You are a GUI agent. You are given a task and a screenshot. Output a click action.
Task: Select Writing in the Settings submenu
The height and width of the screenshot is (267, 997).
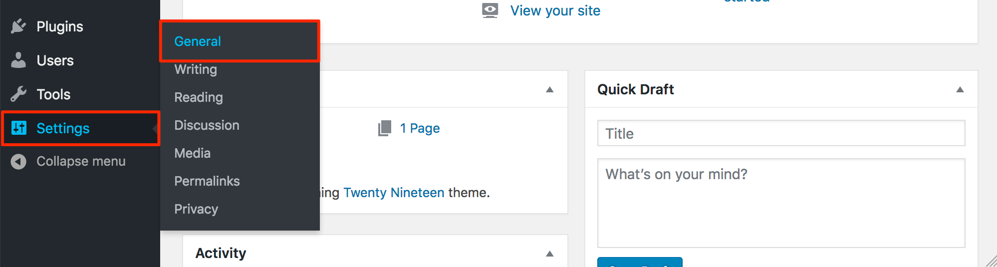196,69
